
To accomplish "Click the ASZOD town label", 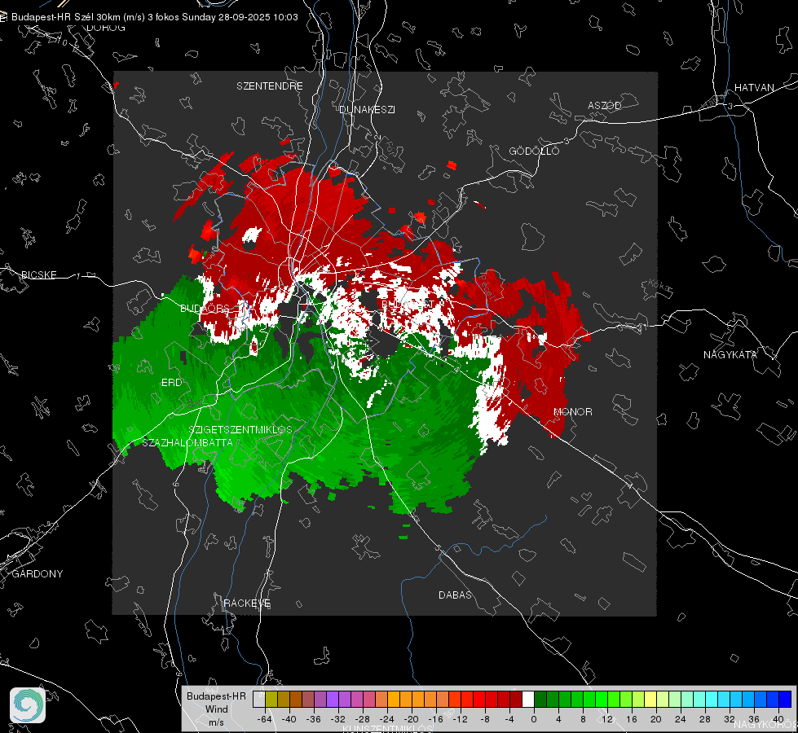I will (x=605, y=106).
